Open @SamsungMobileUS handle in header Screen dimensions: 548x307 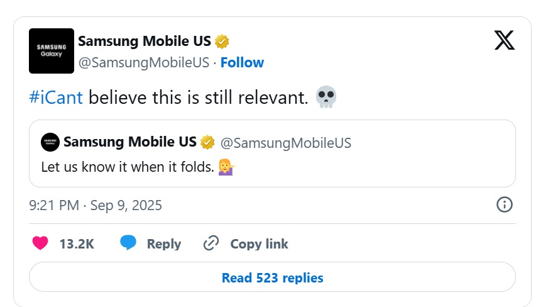click(144, 62)
